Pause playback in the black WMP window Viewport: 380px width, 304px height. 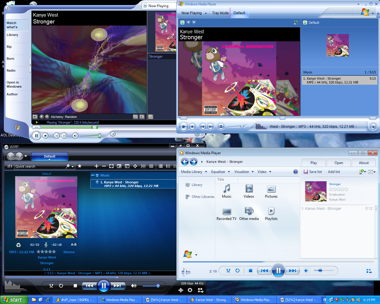pos(104,286)
